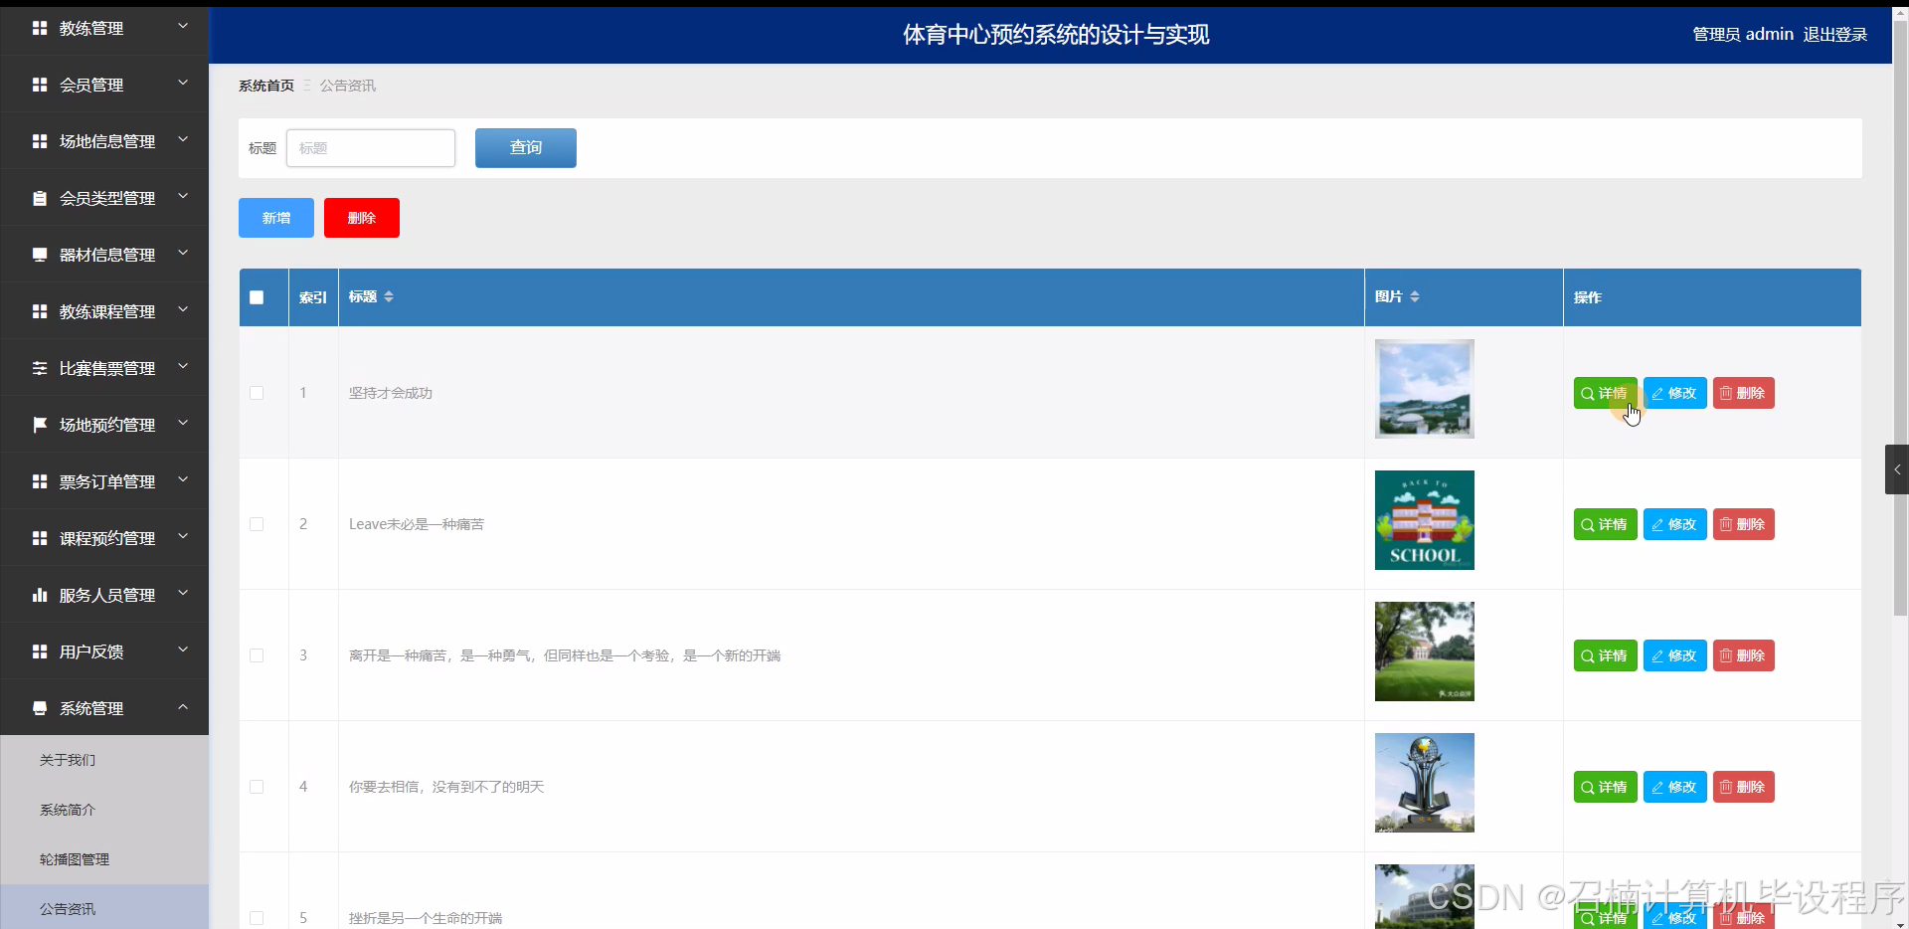This screenshot has height=929, width=1909.
Task: Expand the 场地预约管理 chevron
Action: (183, 423)
